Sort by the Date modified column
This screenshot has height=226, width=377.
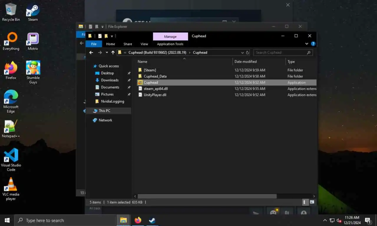259,62
